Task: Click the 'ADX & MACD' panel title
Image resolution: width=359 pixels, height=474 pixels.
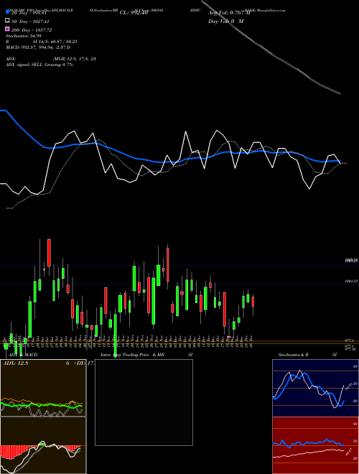Action: click(23, 355)
